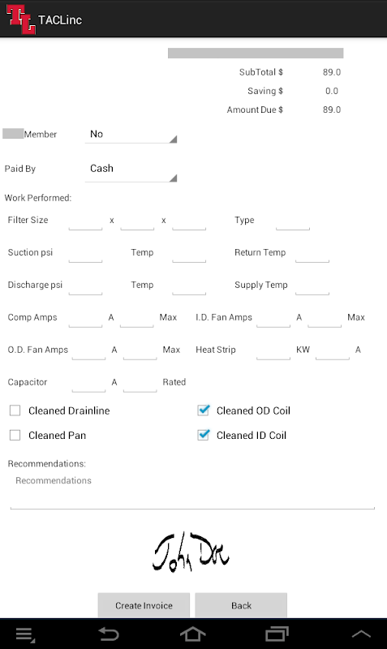Open the Member dropdown showing No

131,134
